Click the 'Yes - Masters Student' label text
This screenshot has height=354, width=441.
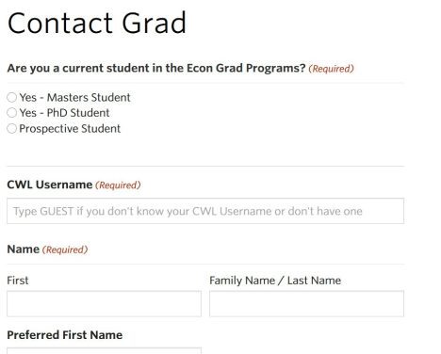(x=74, y=97)
